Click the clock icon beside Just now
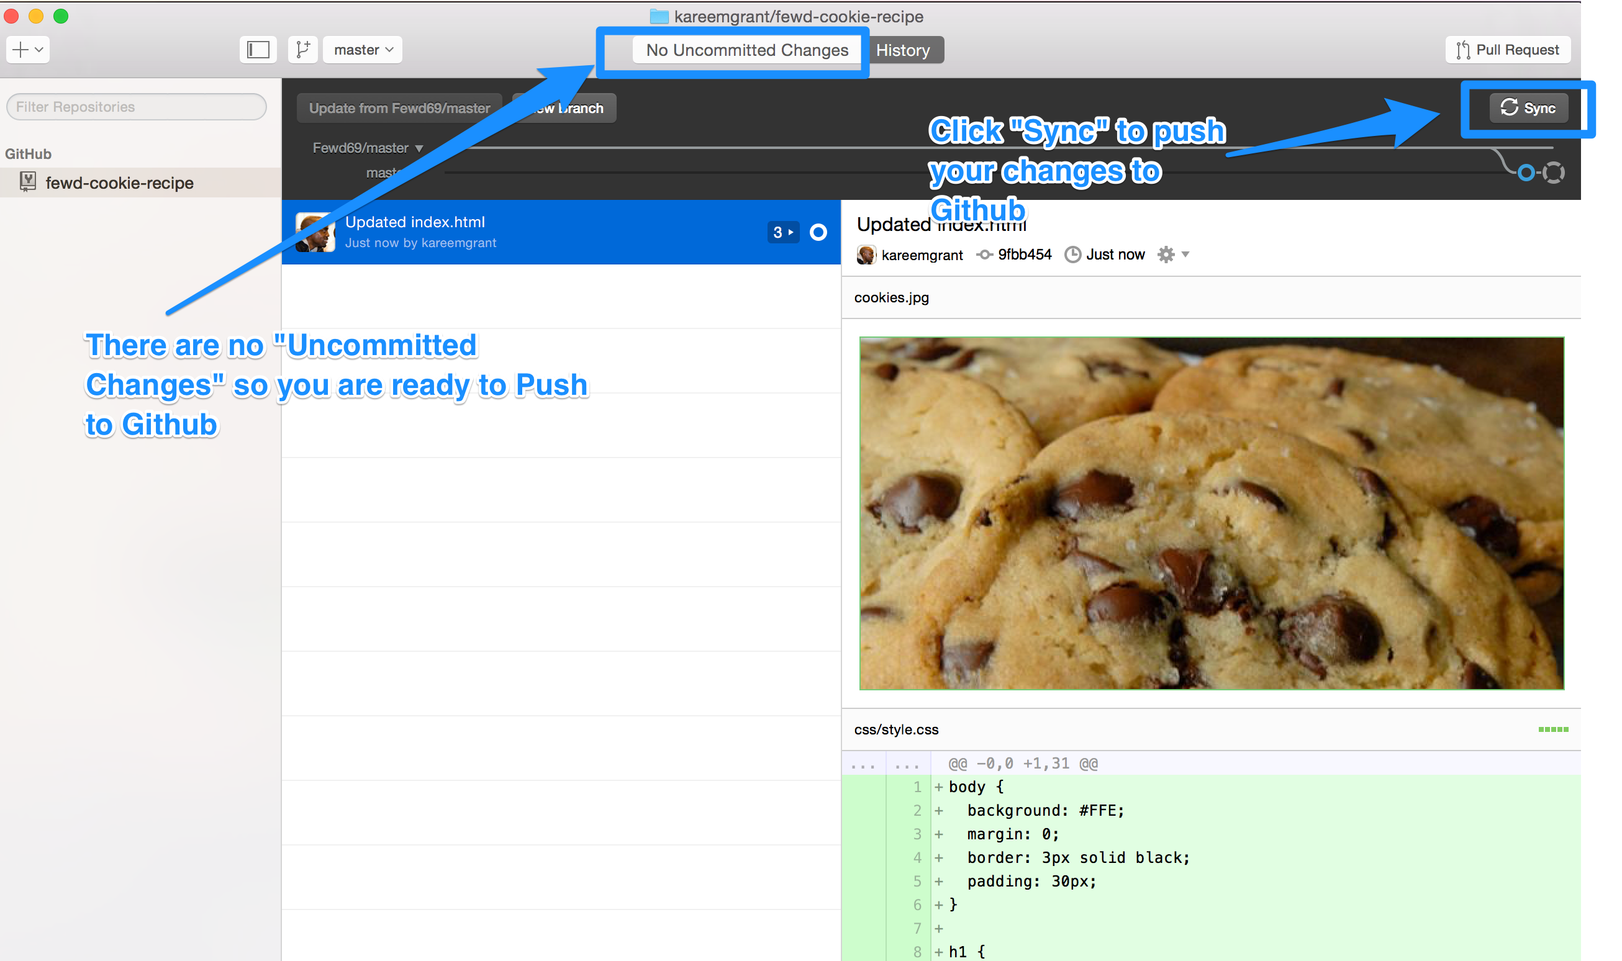The width and height of the screenshot is (1622, 961). (1072, 255)
